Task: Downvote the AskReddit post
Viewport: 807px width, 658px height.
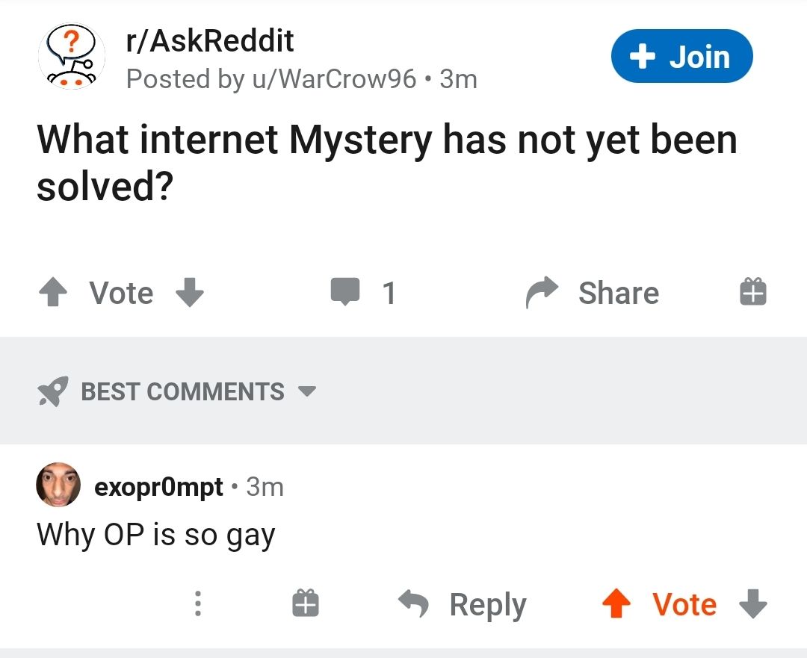Action: 189,293
